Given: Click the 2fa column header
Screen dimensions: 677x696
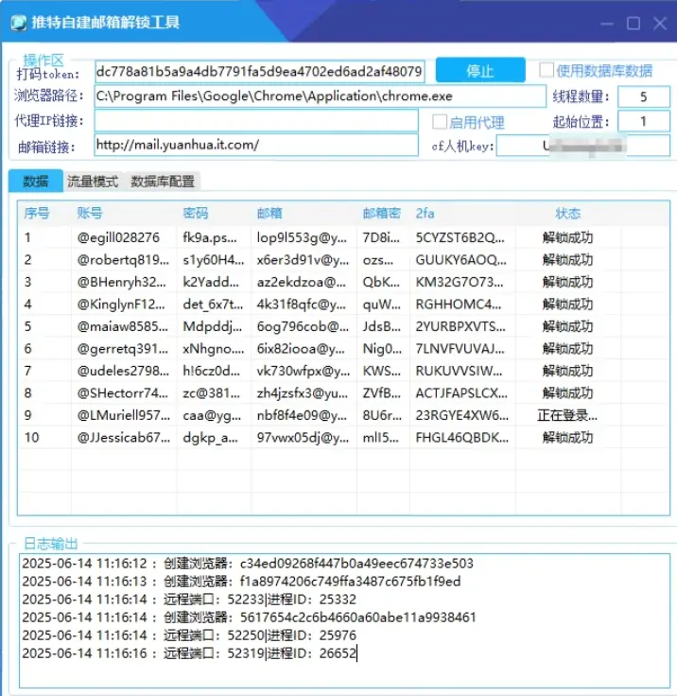Looking at the screenshot, I should point(425,214).
